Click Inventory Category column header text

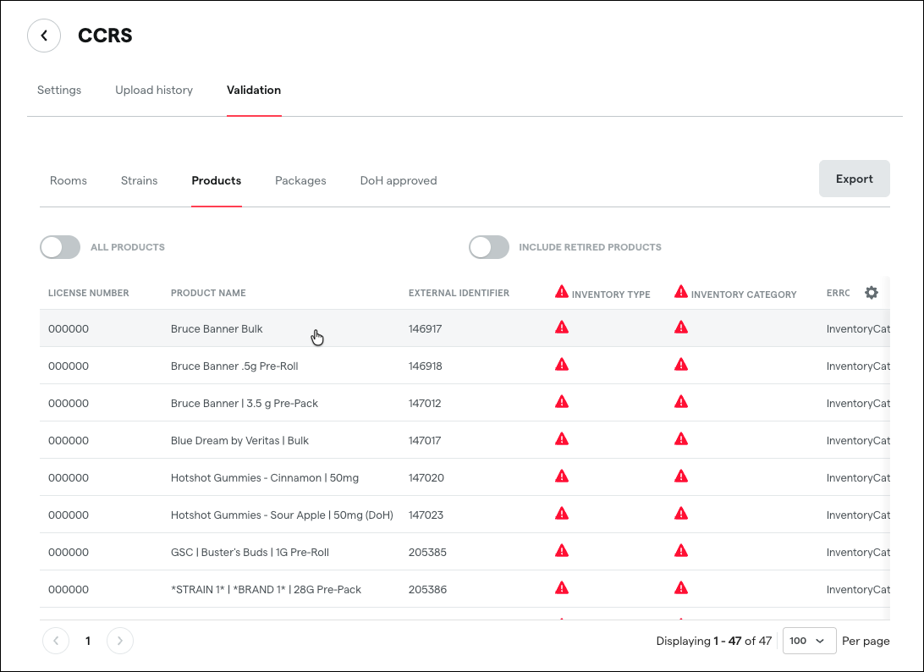tap(744, 295)
